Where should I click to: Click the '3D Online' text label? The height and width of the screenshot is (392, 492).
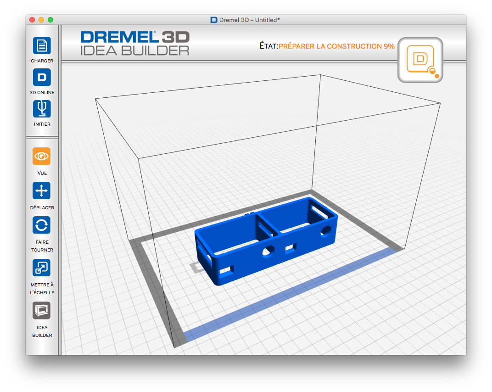(42, 92)
